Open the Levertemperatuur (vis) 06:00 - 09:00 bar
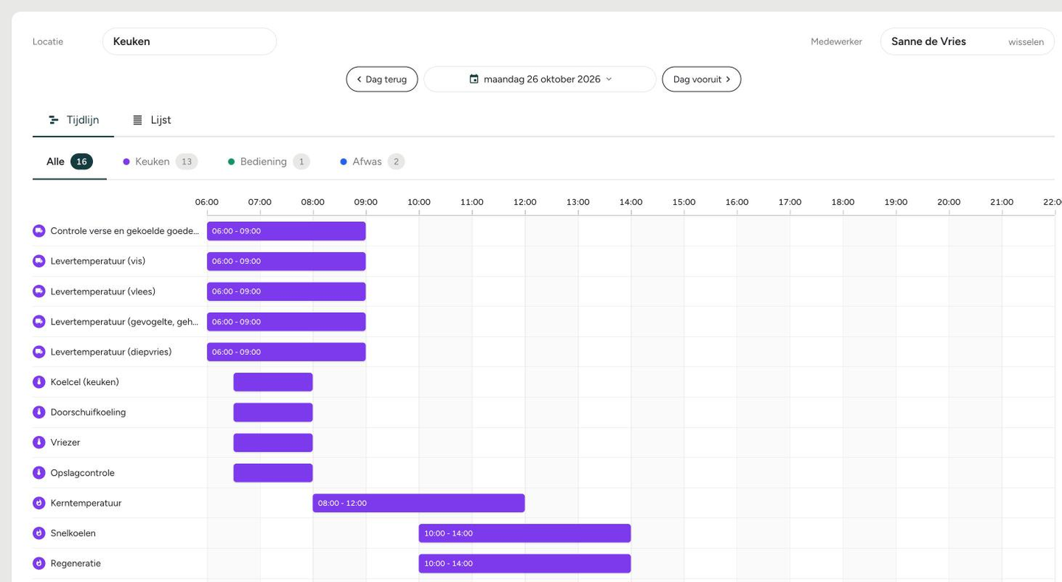 point(286,261)
